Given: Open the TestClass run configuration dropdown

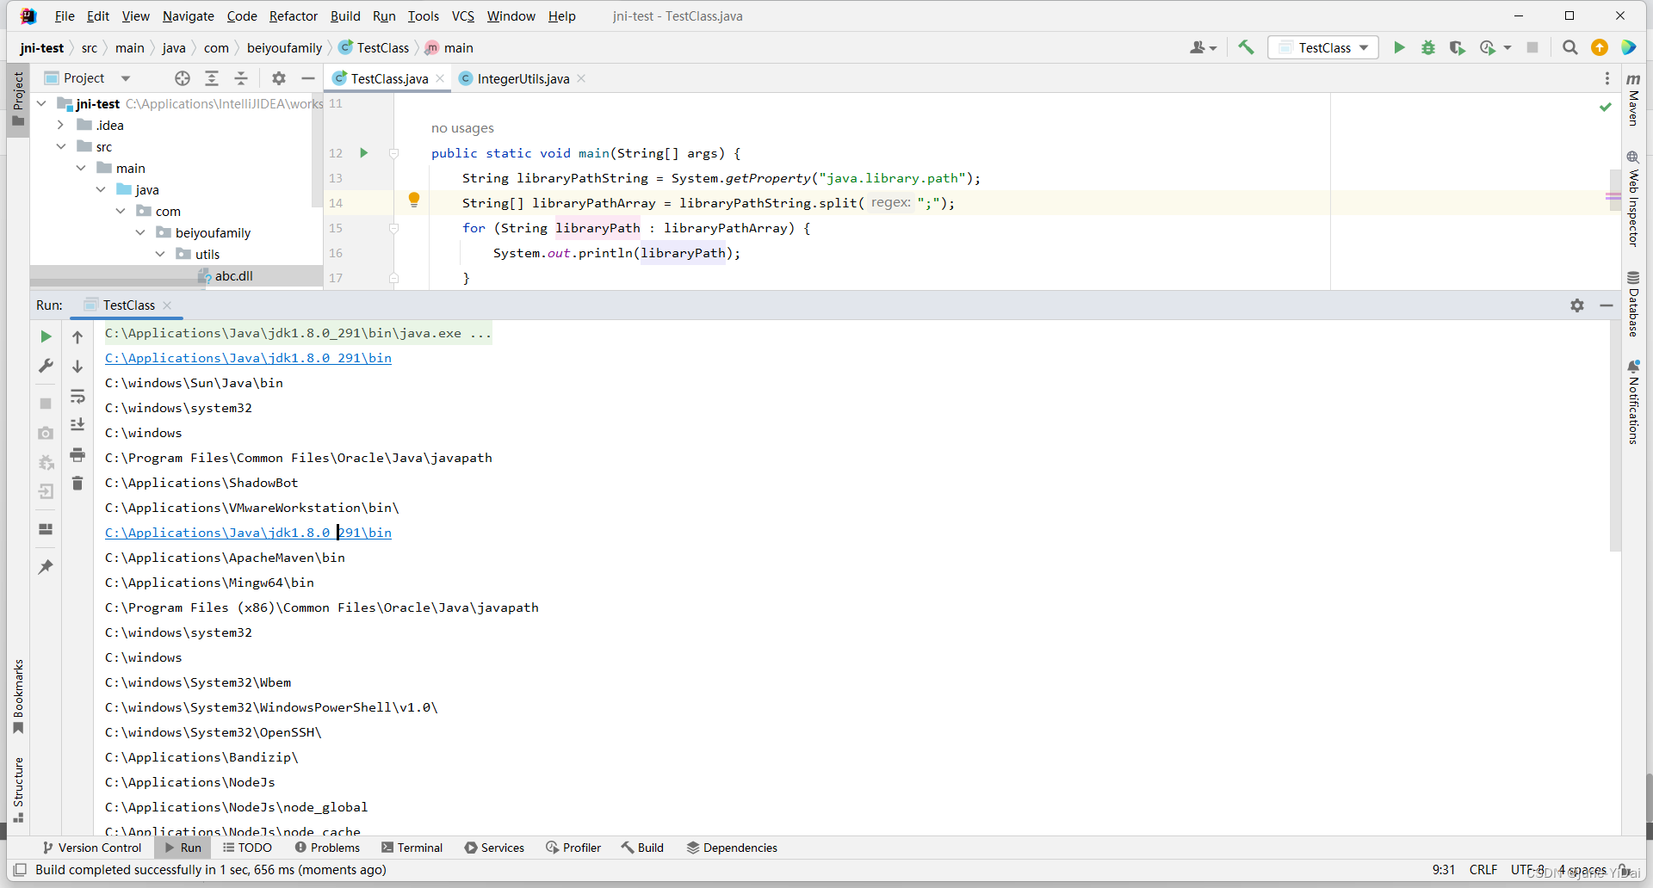Looking at the screenshot, I should coord(1323,47).
